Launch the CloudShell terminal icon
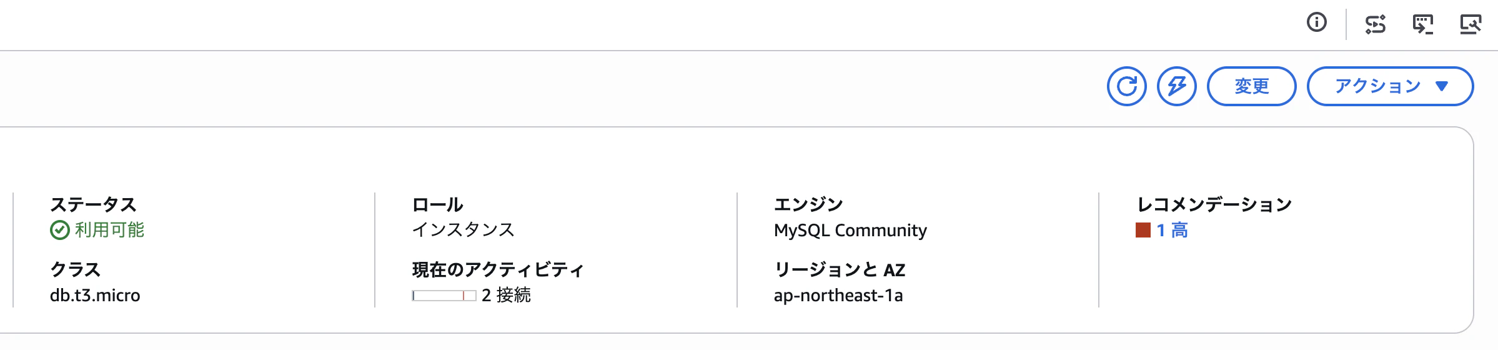Image resolution: width=1498 pixels, height=350 pixels. 1423,24
